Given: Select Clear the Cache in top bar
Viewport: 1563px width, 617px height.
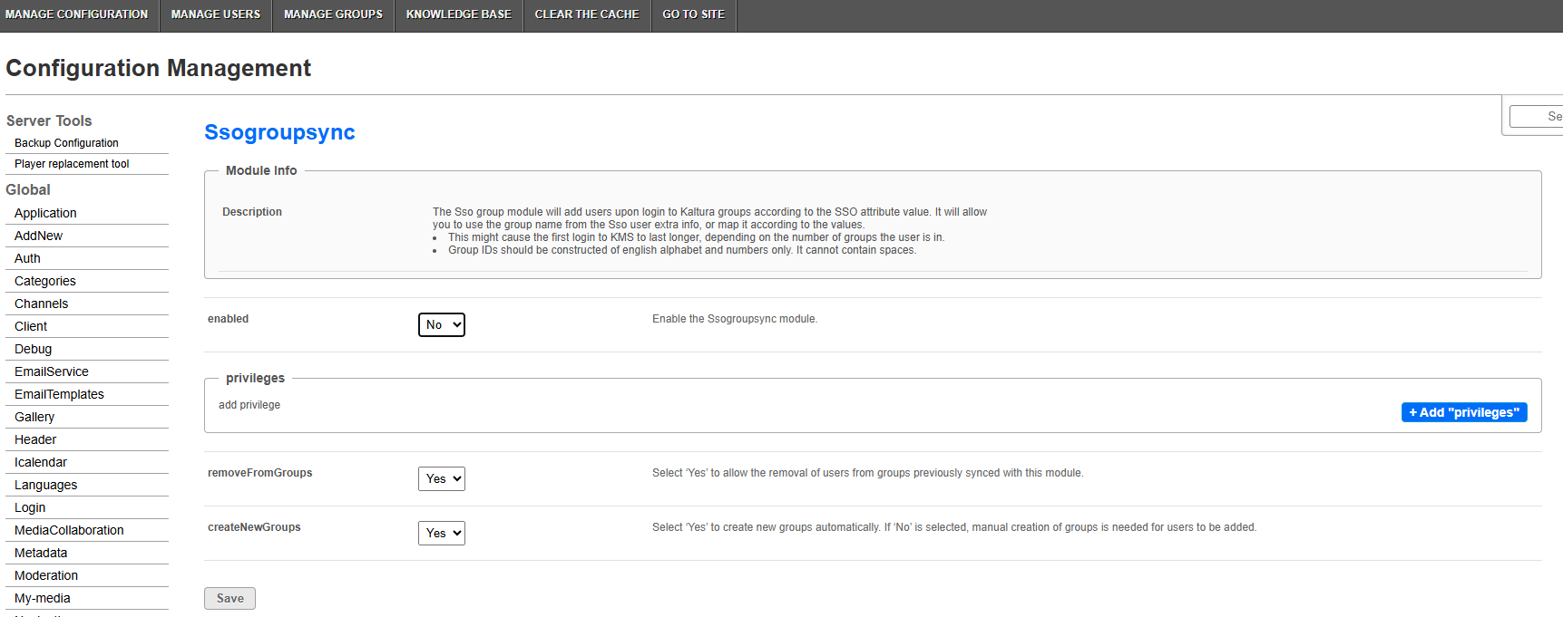Looking at the screenshot, I should [x=587, y=15].
